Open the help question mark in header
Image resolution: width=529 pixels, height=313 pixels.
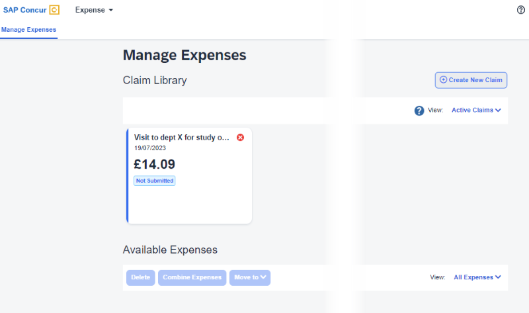[x=520, y=10]
